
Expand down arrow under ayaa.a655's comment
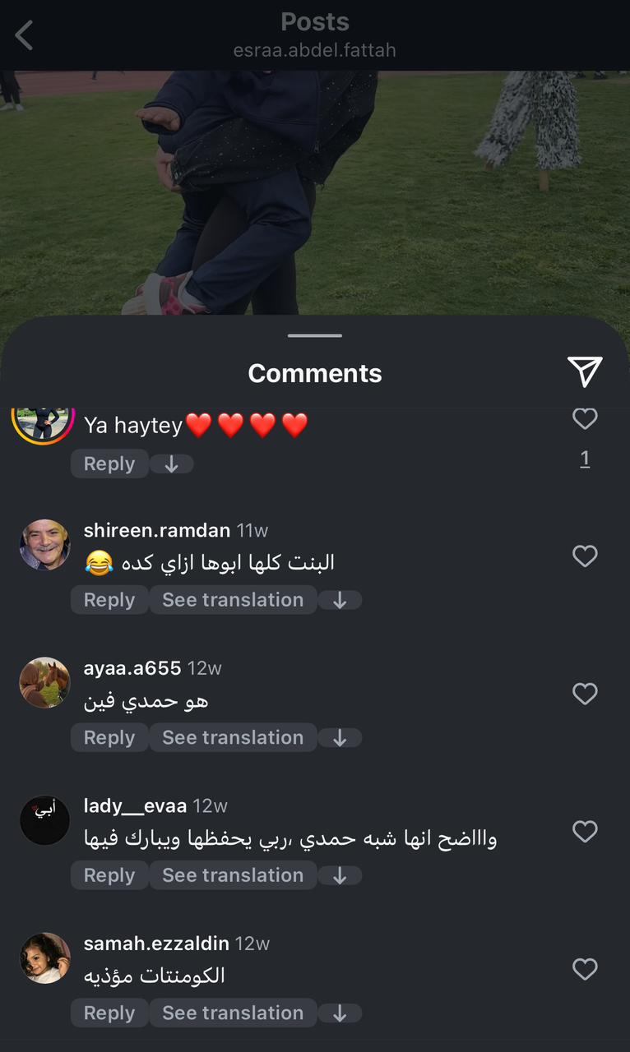point(340,738)
